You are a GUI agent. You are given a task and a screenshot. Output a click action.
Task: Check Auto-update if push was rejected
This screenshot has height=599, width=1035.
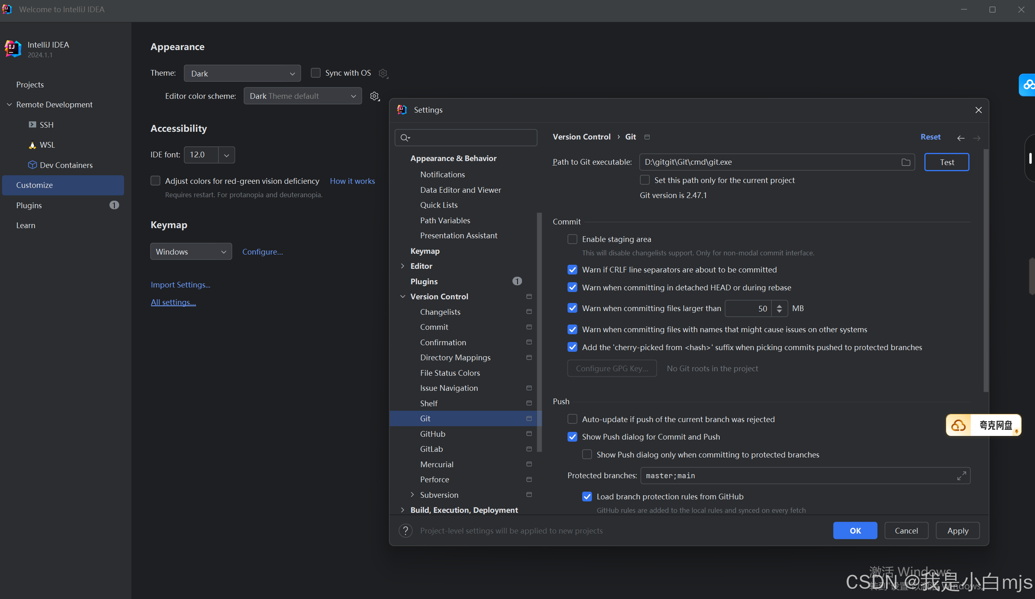(x=572, y=419)
